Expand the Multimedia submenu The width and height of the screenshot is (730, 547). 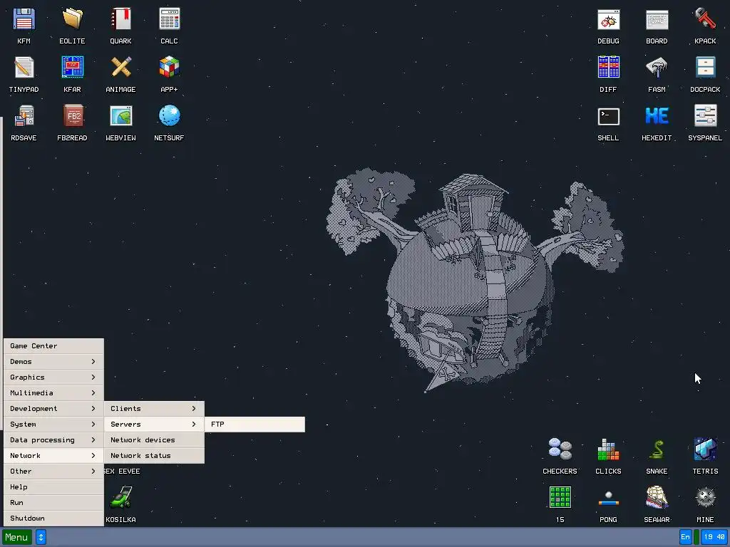tap(53, 393)
